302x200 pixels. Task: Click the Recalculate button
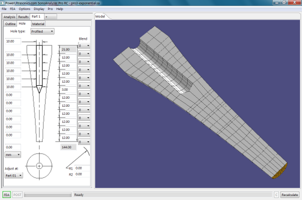[290, 194]
